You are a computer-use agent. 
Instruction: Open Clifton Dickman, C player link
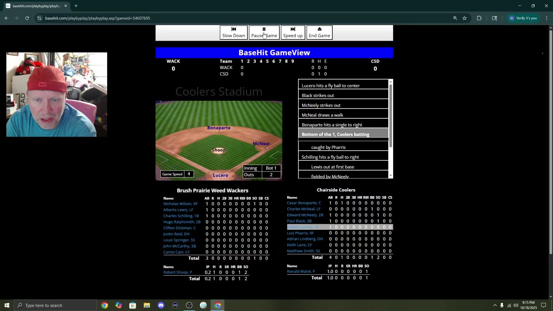tap(179, 228)
